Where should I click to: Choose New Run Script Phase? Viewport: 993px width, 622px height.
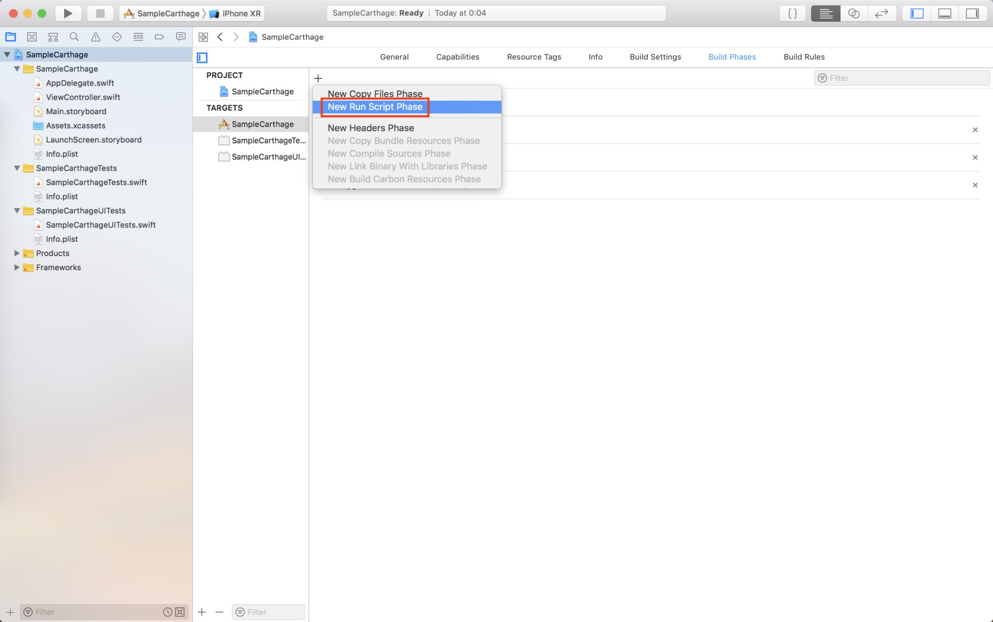pos(407,107)
